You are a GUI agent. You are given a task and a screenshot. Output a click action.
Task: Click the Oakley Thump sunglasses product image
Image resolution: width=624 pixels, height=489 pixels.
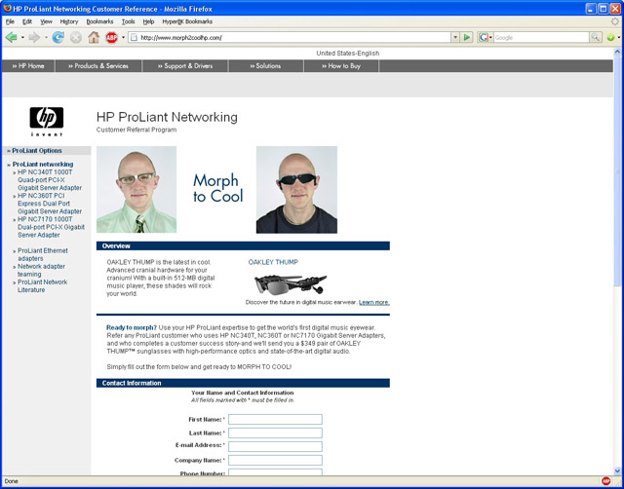coord(291,283)
